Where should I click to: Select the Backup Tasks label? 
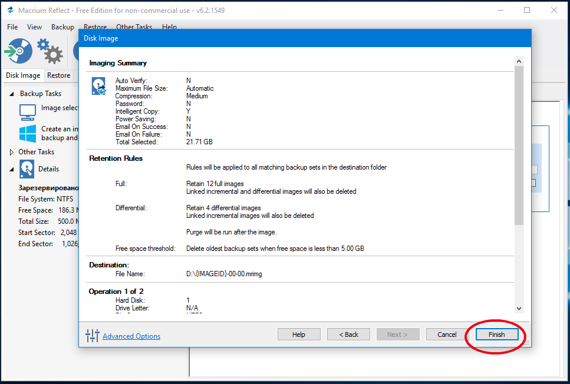pyautogui.click(x=40, y=94)
